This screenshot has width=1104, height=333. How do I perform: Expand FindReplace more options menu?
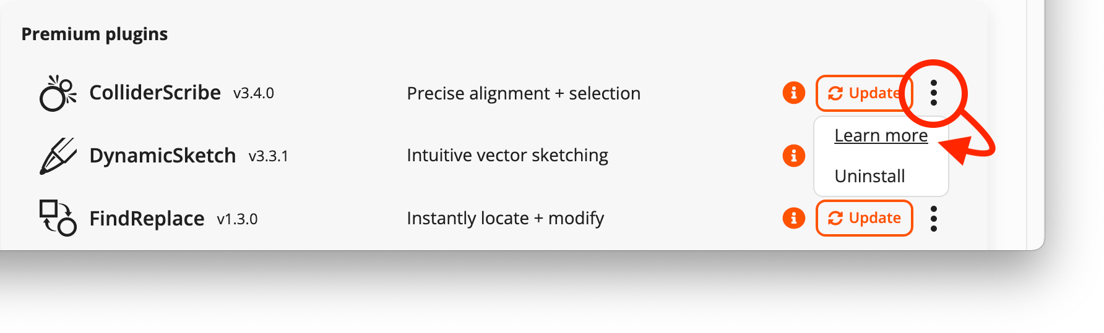(933, 219)
